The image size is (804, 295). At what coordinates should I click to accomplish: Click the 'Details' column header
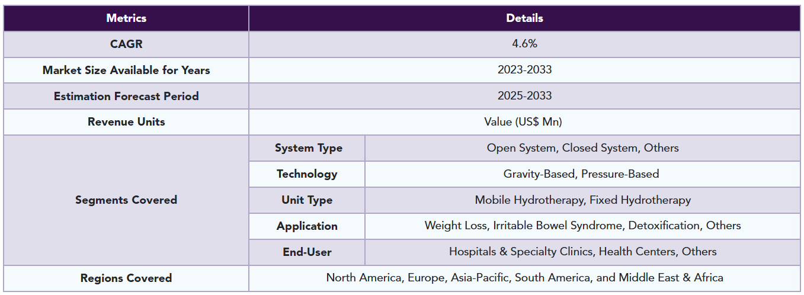[x=524, y=18]
